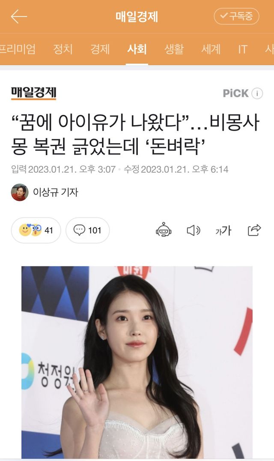The height and width of the screenshot is (461, 274).
Task: Tap the share icon
Action: pos(254,230)
